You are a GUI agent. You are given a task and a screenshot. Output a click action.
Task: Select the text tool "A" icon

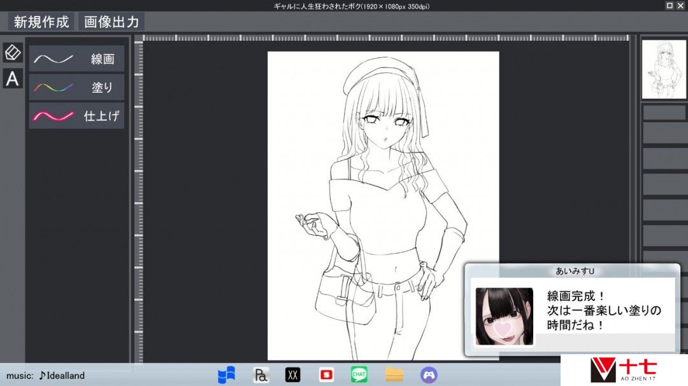pos(13,79)
